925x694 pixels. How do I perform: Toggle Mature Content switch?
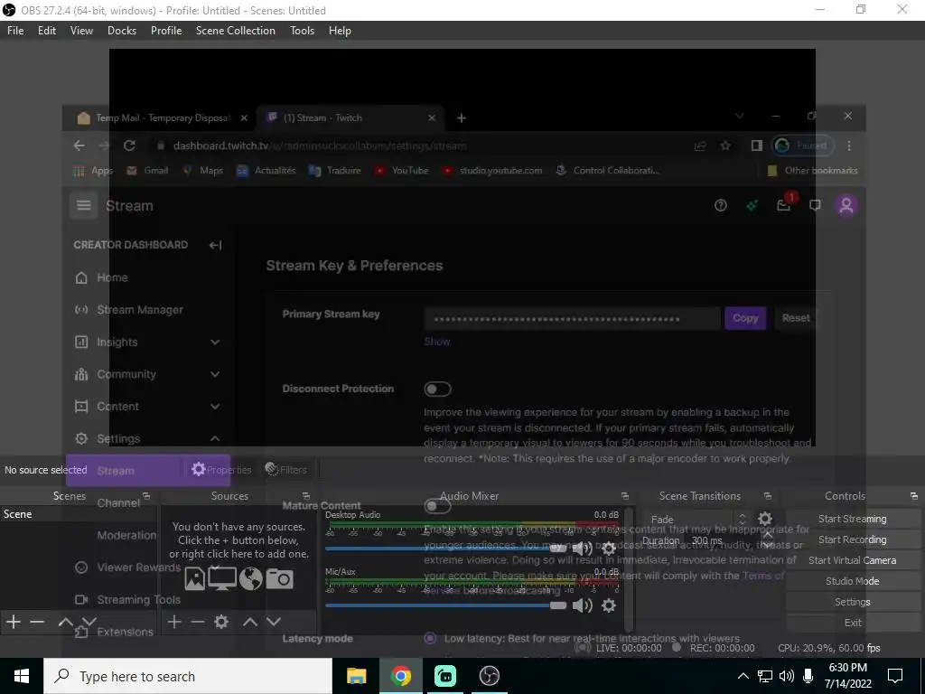[437, 506]
